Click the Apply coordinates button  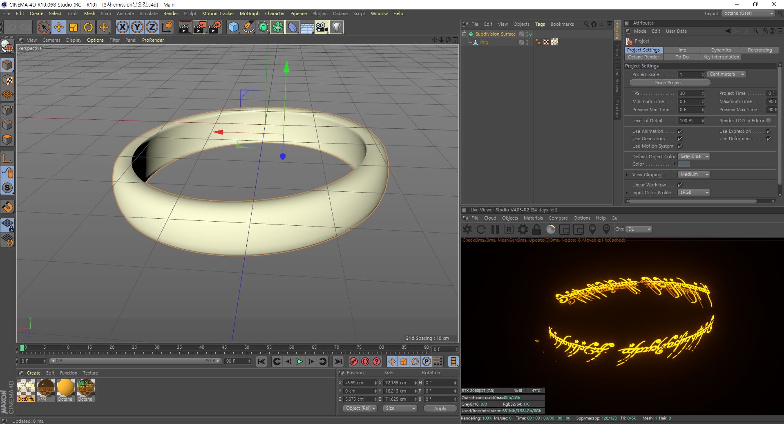coord(440,408)
